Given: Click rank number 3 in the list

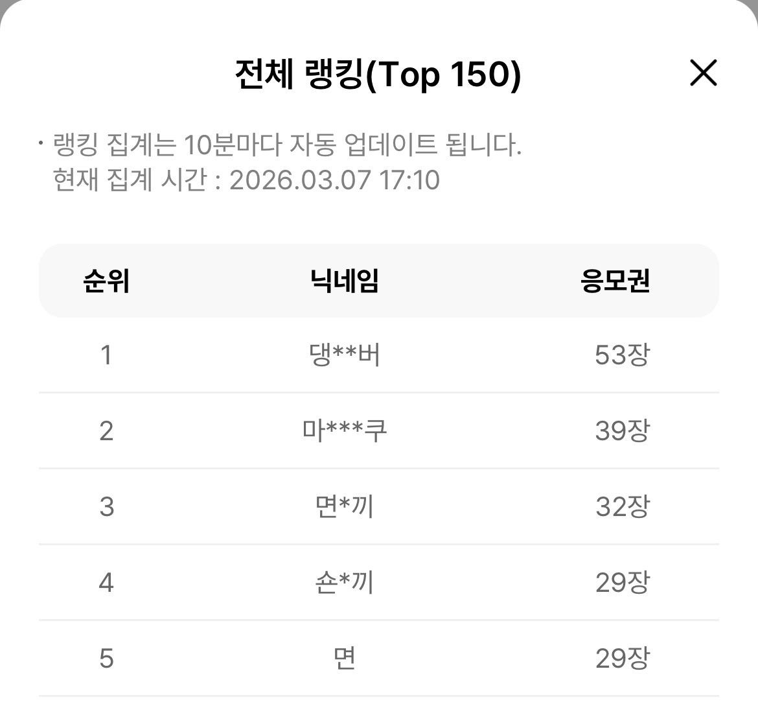Looking at the screenshot, I should point(106,506).
